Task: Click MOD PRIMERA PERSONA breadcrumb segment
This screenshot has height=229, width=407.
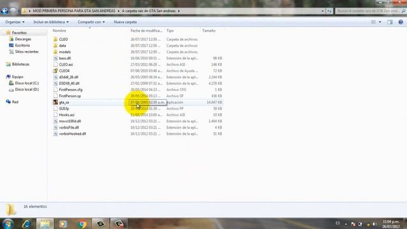Action: [x=74, y=11]
